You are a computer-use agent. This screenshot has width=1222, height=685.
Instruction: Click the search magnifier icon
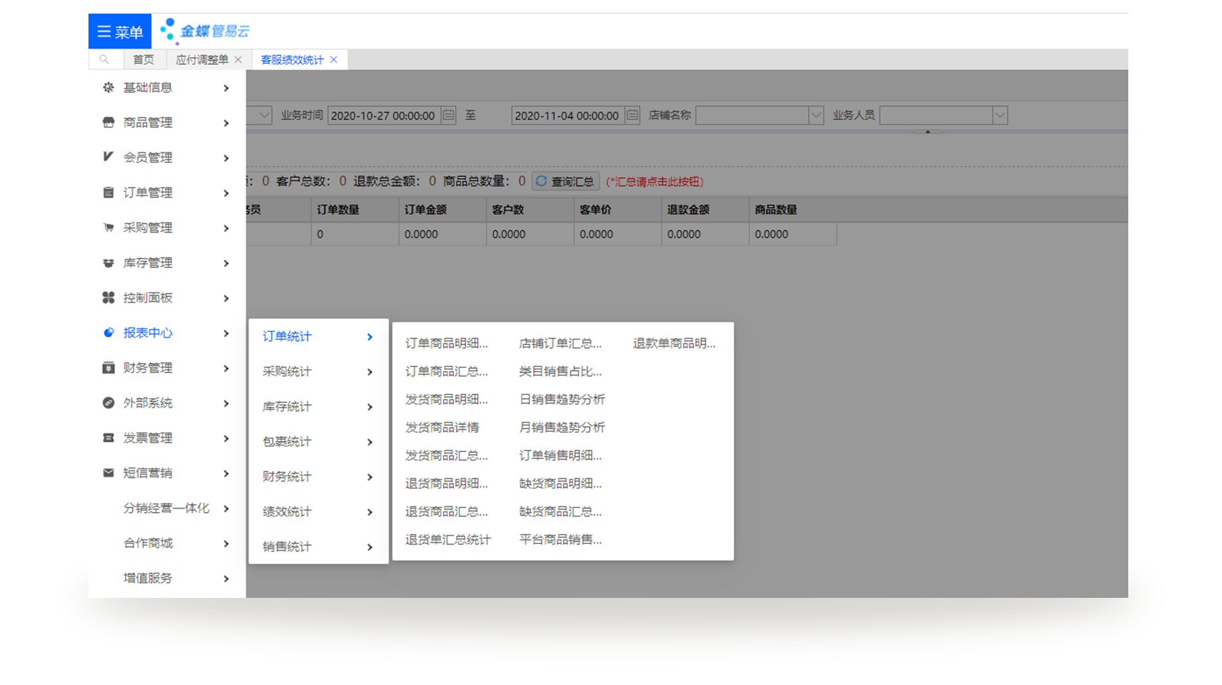tap(104, 60)
